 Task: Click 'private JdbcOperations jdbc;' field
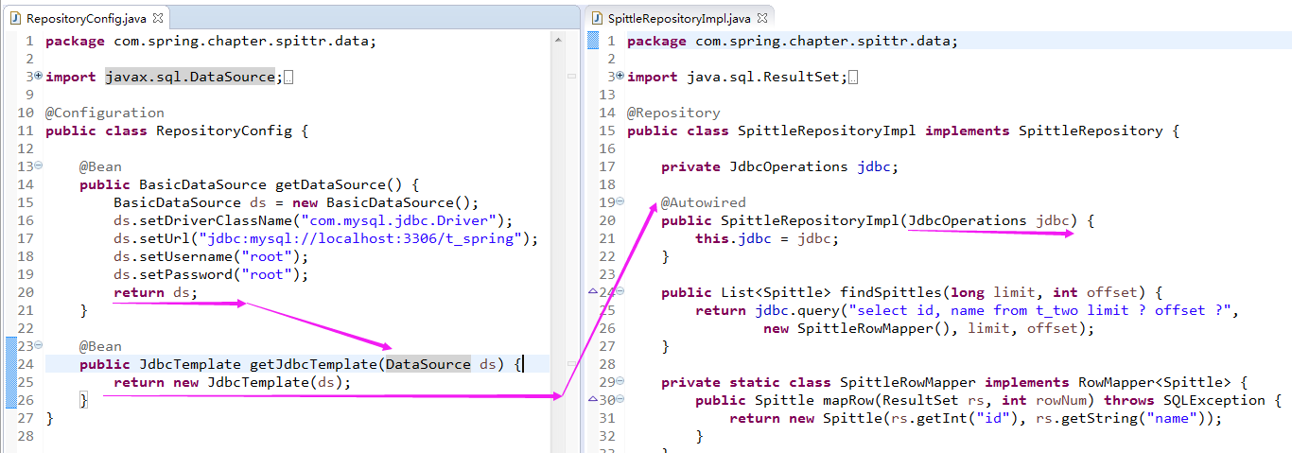pos(779,166)
